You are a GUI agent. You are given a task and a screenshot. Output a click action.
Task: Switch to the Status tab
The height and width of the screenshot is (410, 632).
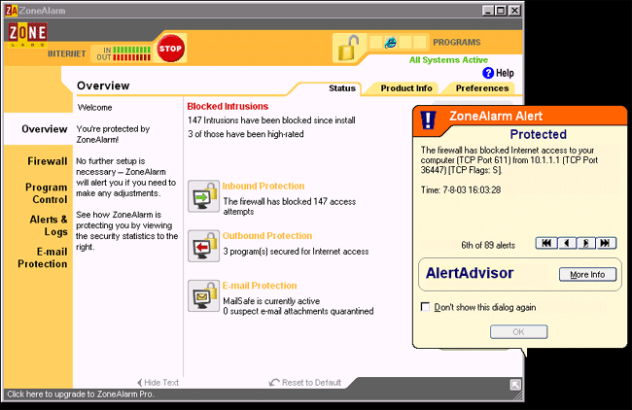tap(342, 88)
